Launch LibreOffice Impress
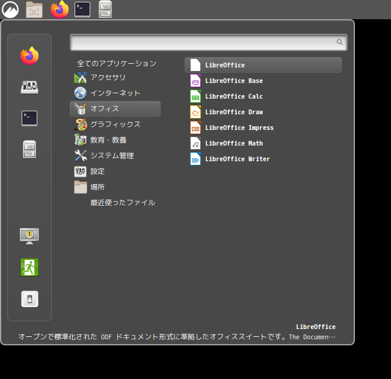The width and height of the screenshot is (391, 379). (x=263, y=128)
